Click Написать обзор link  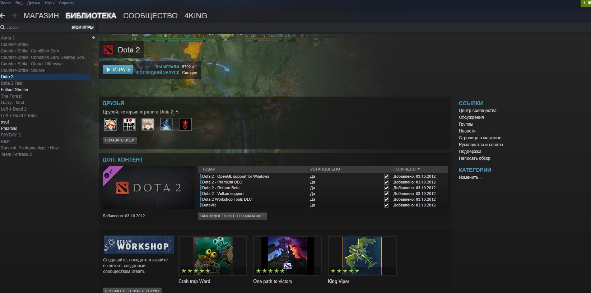coord(475,158)
